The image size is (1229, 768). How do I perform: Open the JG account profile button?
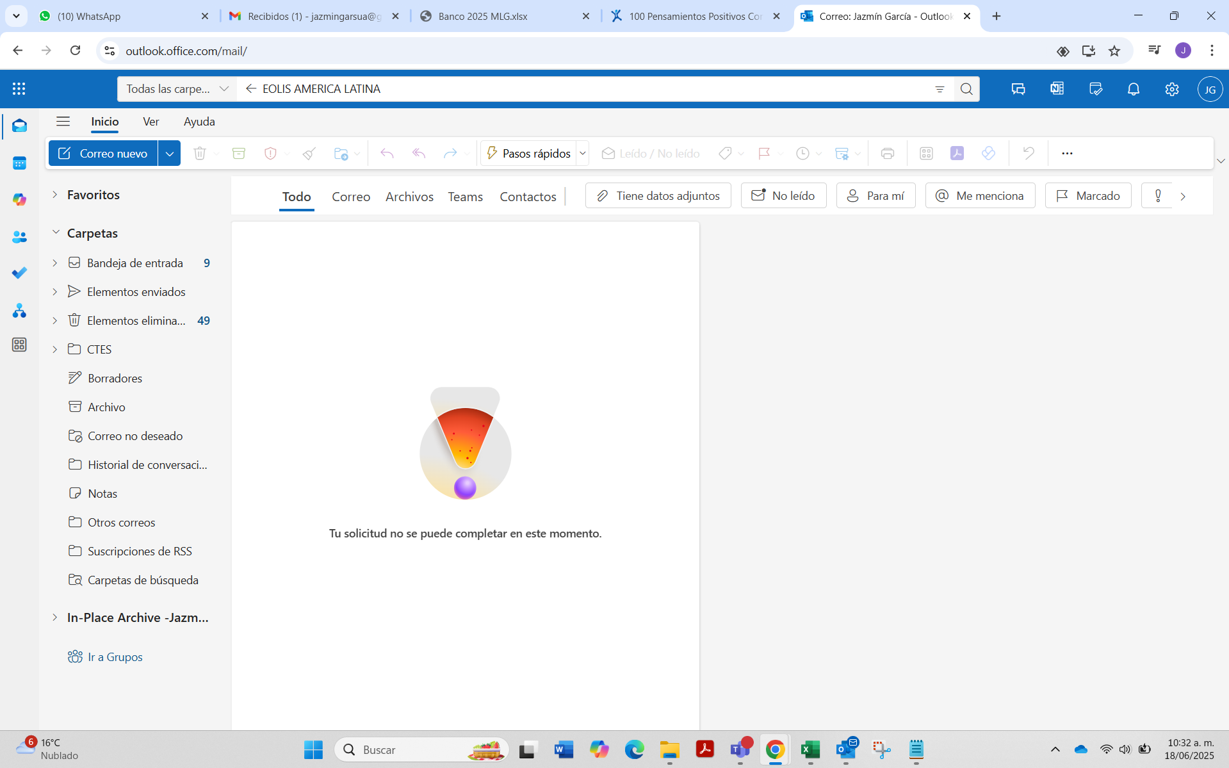pos(1210,89)
